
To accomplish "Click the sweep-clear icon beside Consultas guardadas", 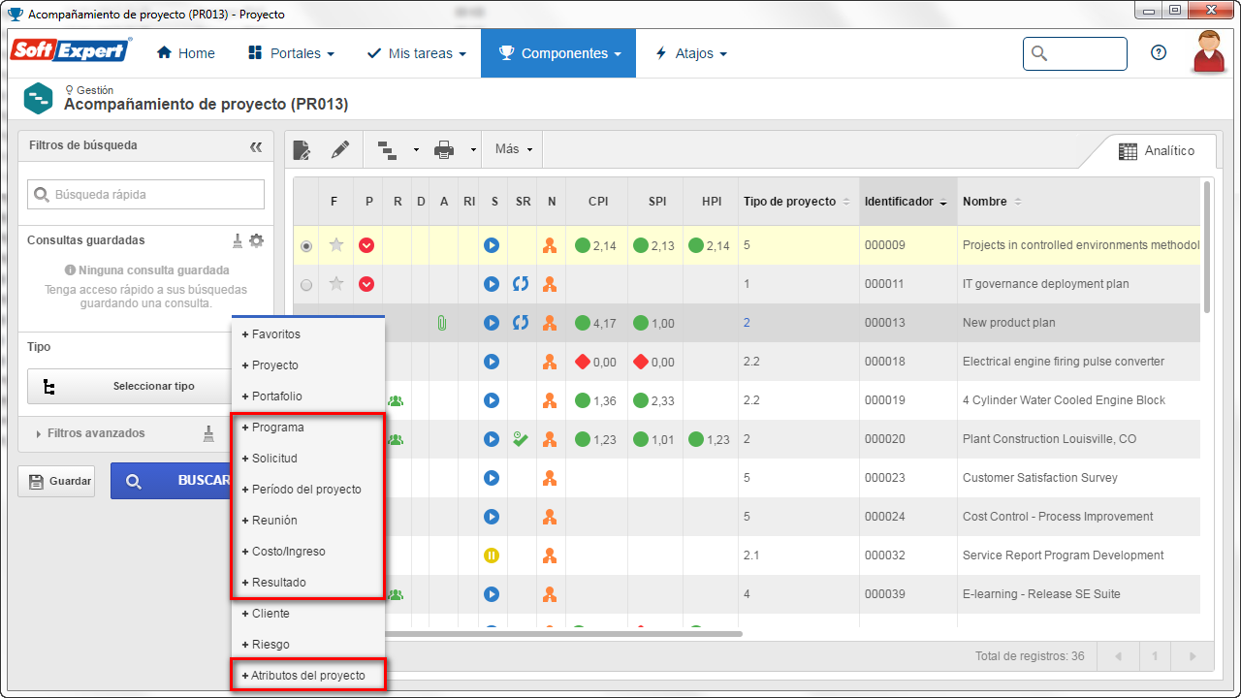I will (x=238, y=240).
